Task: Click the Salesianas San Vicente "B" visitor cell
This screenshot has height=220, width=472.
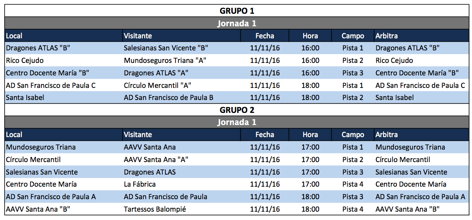Action: click(x=166, y=48)
